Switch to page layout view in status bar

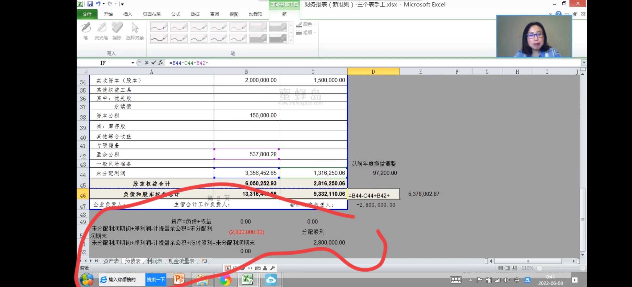(507, 268)
